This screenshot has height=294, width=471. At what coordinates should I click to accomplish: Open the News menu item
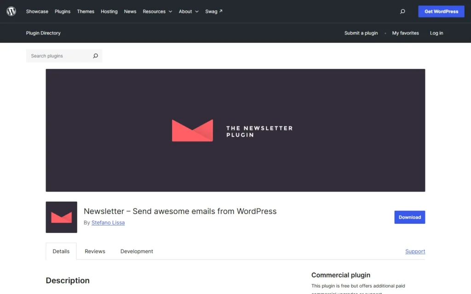[x=130, y=11]
